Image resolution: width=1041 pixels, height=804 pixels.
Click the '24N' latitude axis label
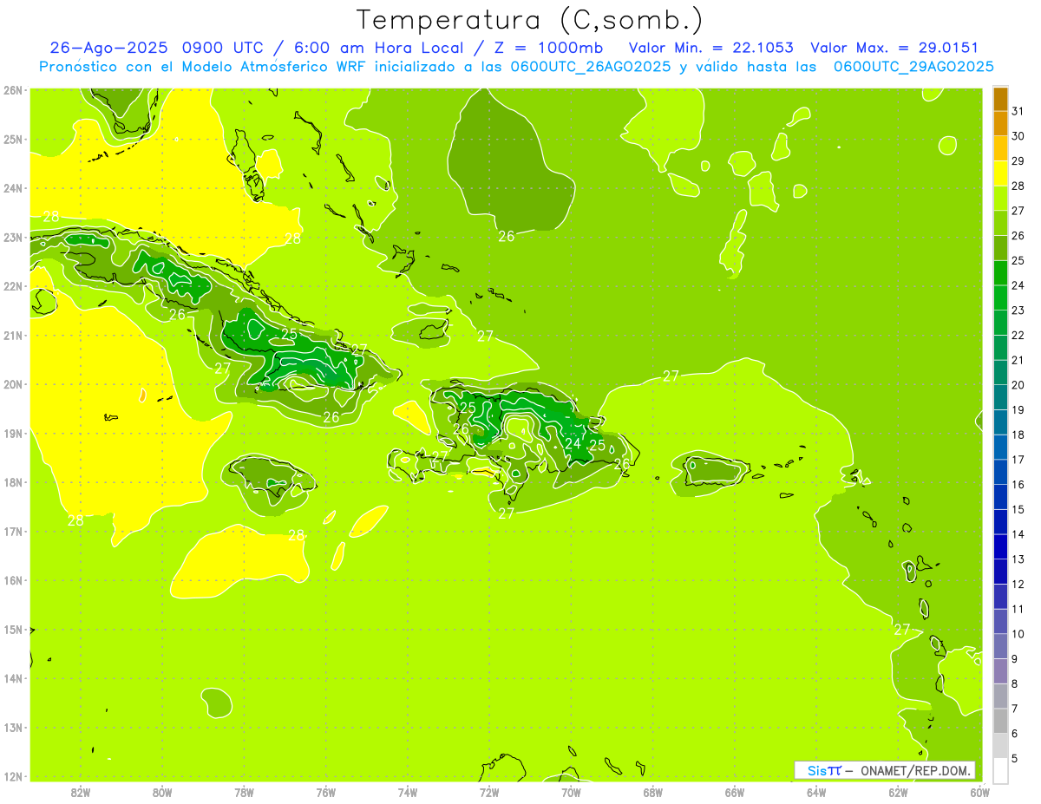13,188
